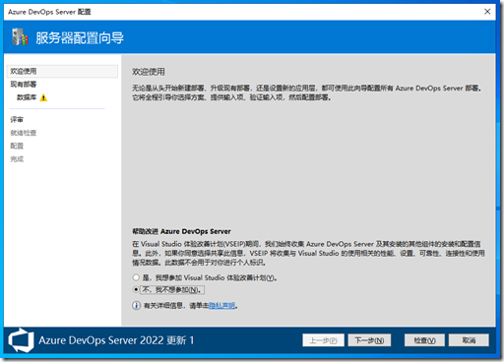Open the 隐私声明 link

coord(221,306)
